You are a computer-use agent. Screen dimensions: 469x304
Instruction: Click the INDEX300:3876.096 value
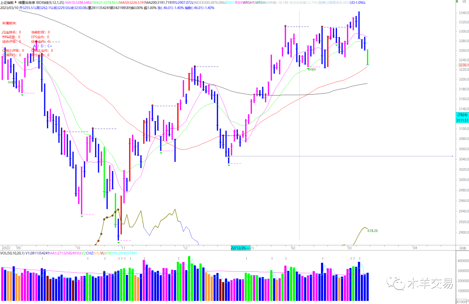click(209, 3)
